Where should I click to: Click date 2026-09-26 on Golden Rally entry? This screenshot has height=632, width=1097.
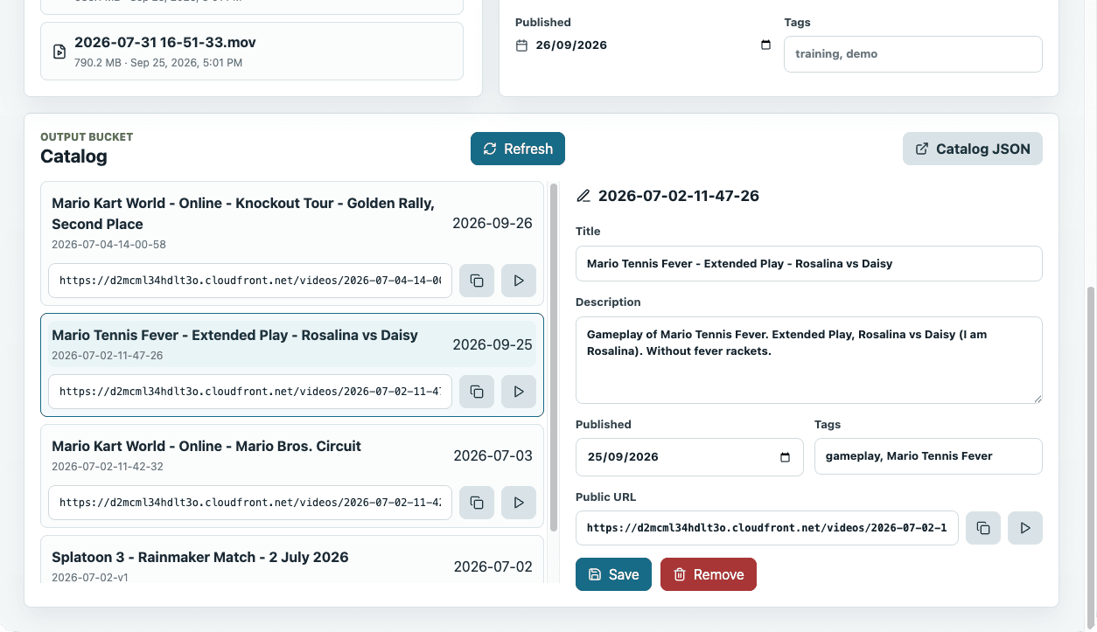coord(493,223)
